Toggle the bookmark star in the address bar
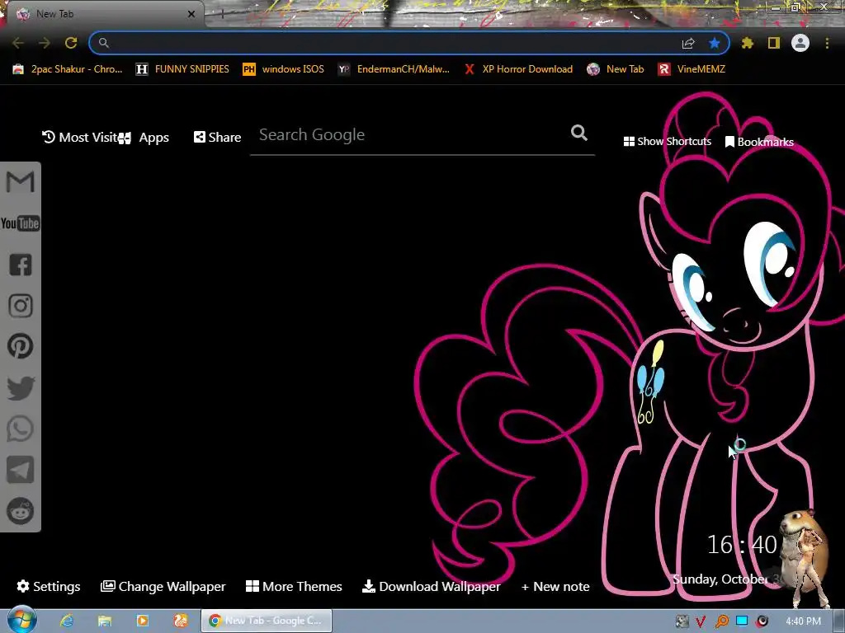The width and height of the screenshot is (845, 633). click(715, 43)
